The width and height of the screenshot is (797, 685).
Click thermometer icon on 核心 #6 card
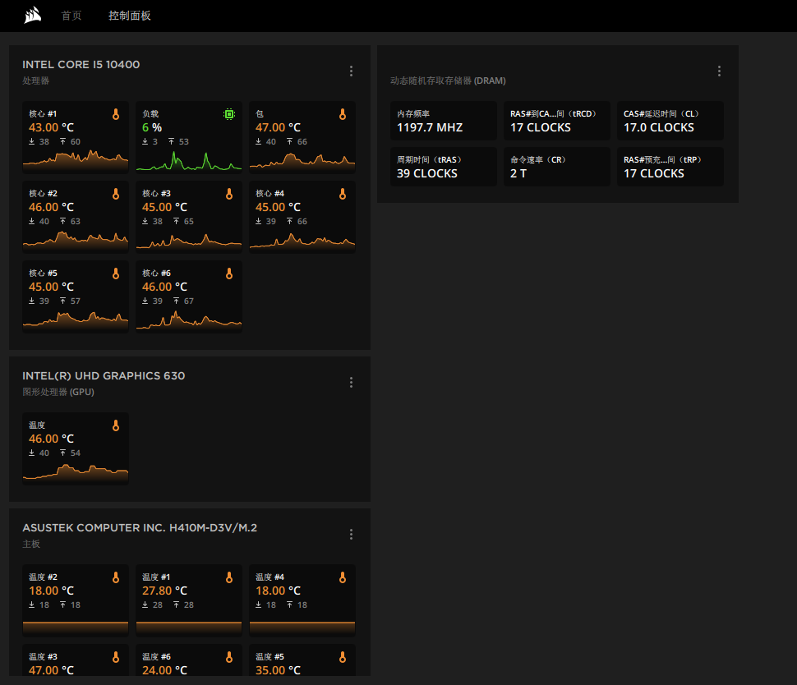(x=229, y=274)
